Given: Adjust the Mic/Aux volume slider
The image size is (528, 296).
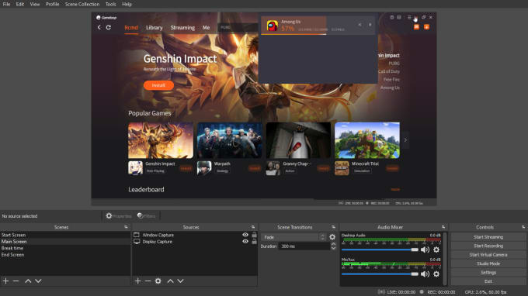Looking at the screenshot, I should pyautogui.click(x=380, y=274).
